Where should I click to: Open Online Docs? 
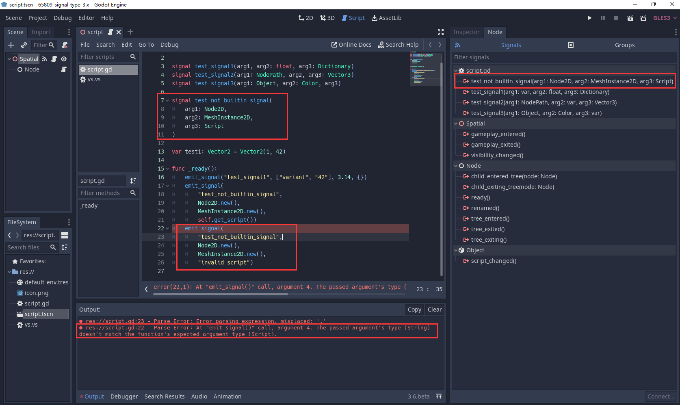click(x=351, y=45)
